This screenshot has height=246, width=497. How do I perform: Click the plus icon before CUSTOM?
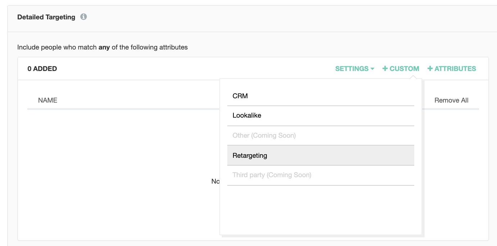(385, 68)
